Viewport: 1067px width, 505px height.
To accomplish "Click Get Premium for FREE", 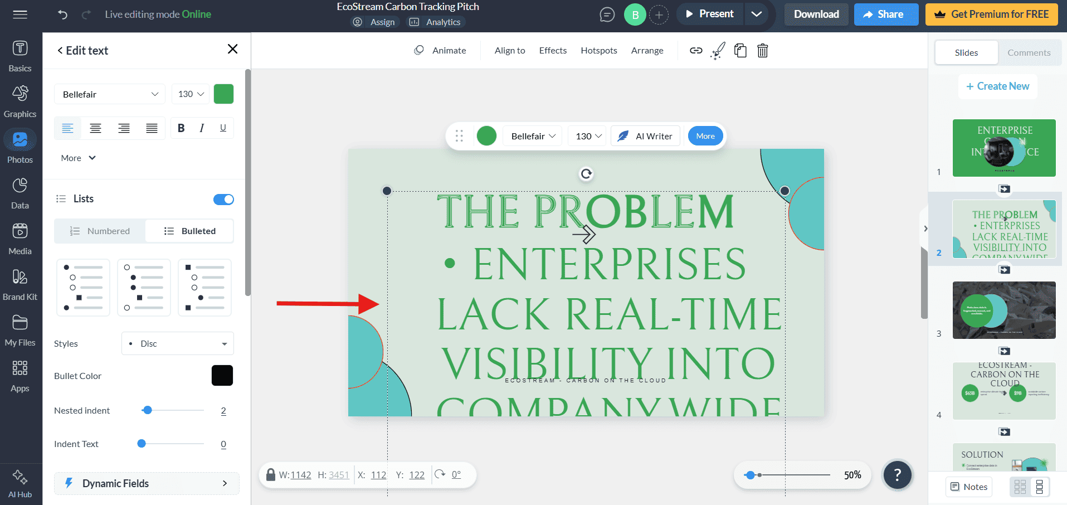I will (992, 14).
